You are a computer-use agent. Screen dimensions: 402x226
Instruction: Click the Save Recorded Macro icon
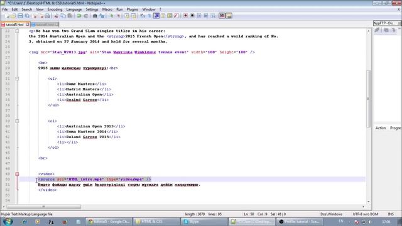click(213, 16)
